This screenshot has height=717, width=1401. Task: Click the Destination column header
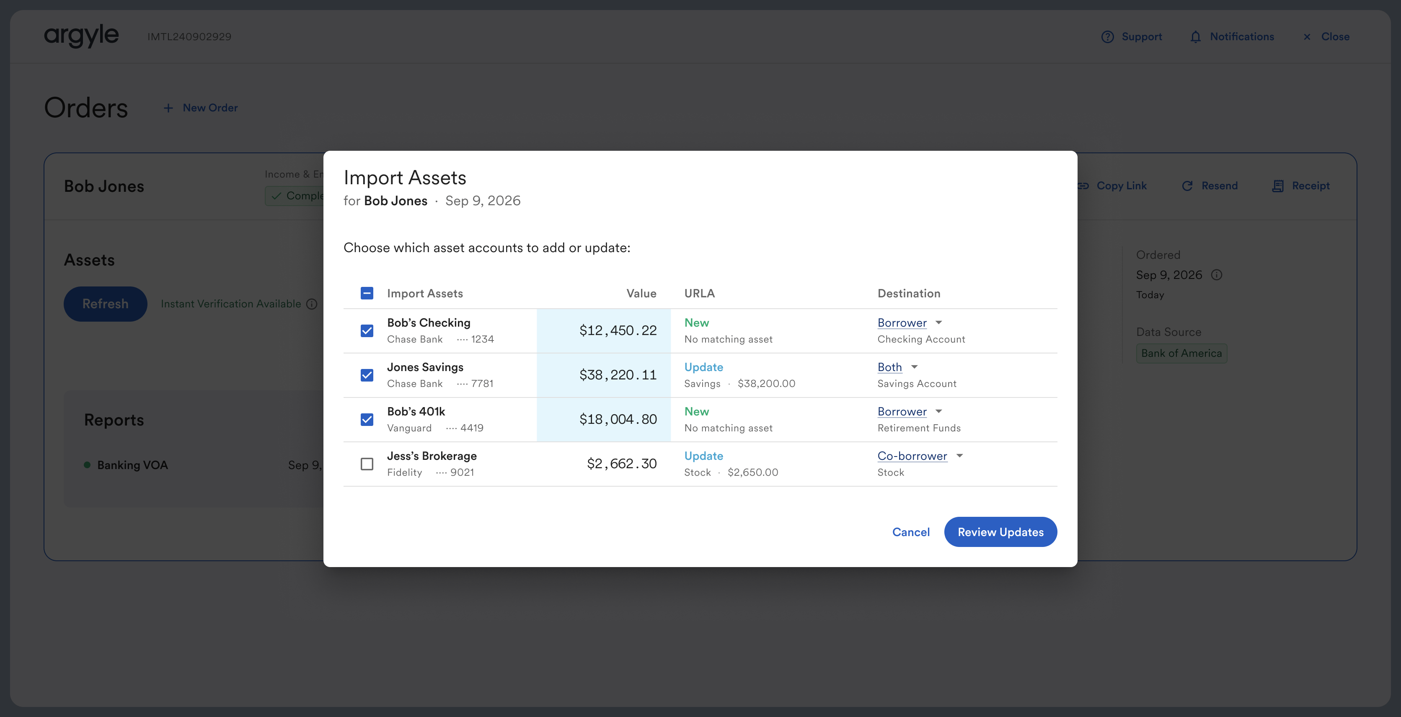click(909, 294)
